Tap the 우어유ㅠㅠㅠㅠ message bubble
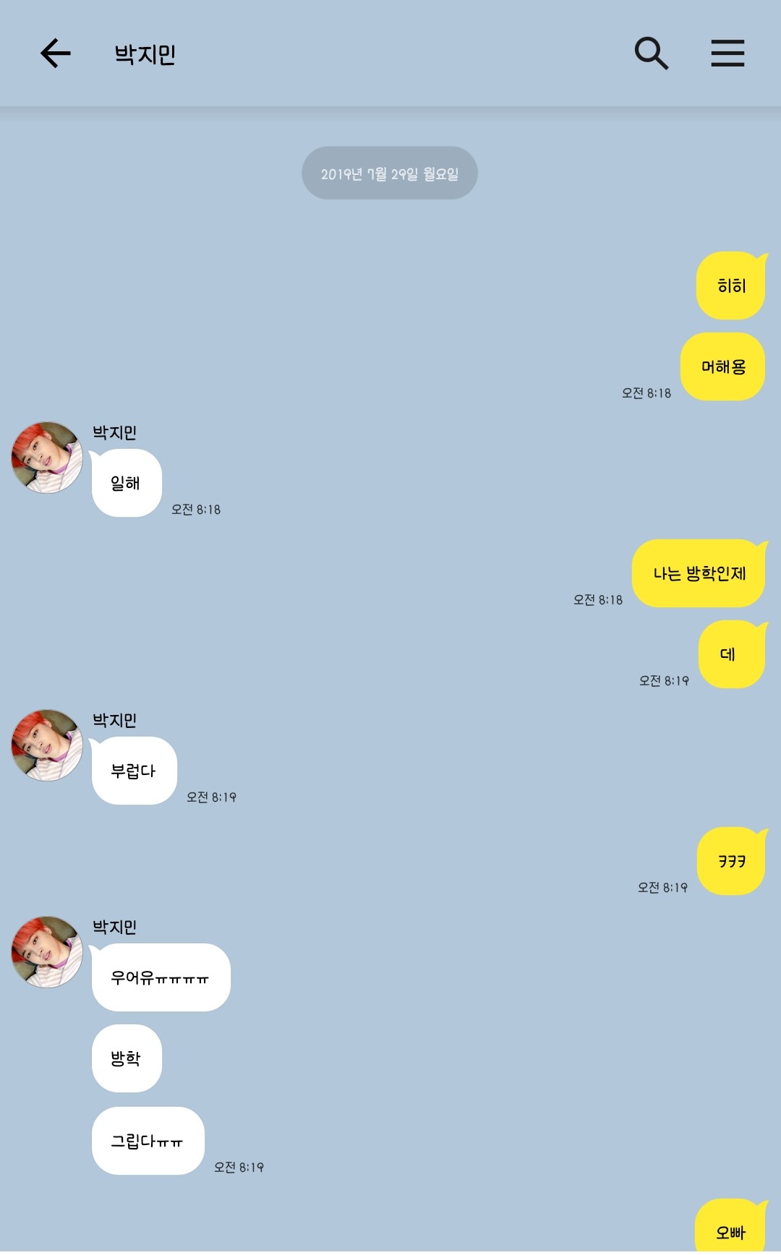 [161, 977]
